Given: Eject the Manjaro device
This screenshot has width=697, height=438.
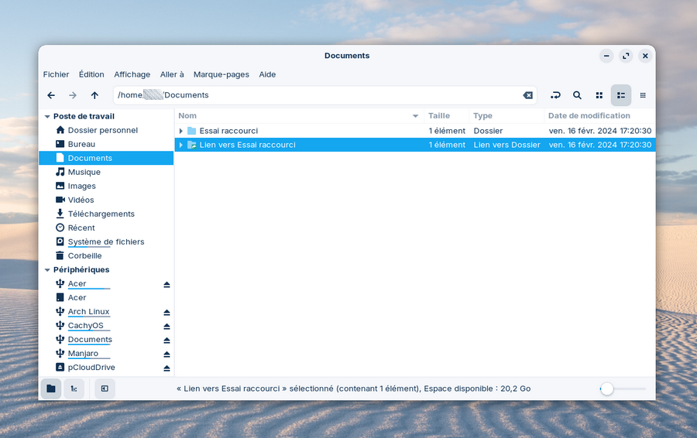Looking at the screenshot, I should pos(167,354).
